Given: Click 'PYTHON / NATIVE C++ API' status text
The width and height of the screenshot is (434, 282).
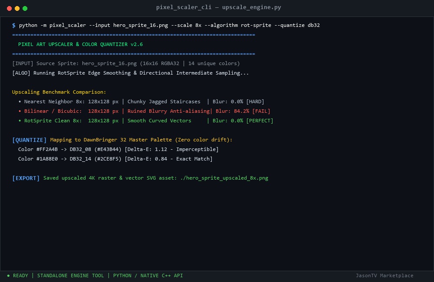Looking at the screenshot, I should [148, 275].
